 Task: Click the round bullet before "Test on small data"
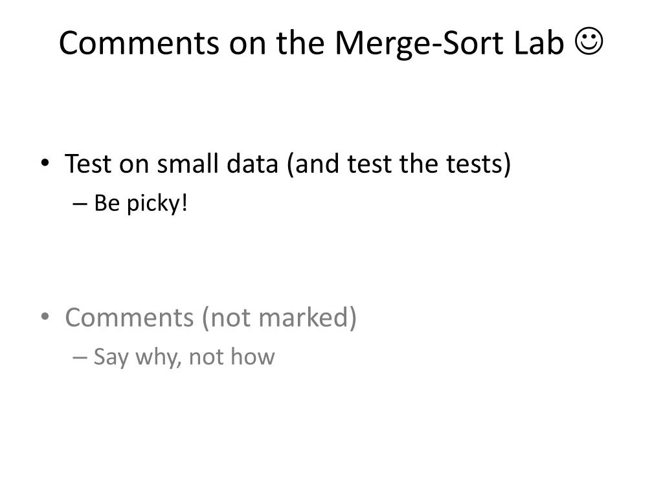[x=45, y=165]
